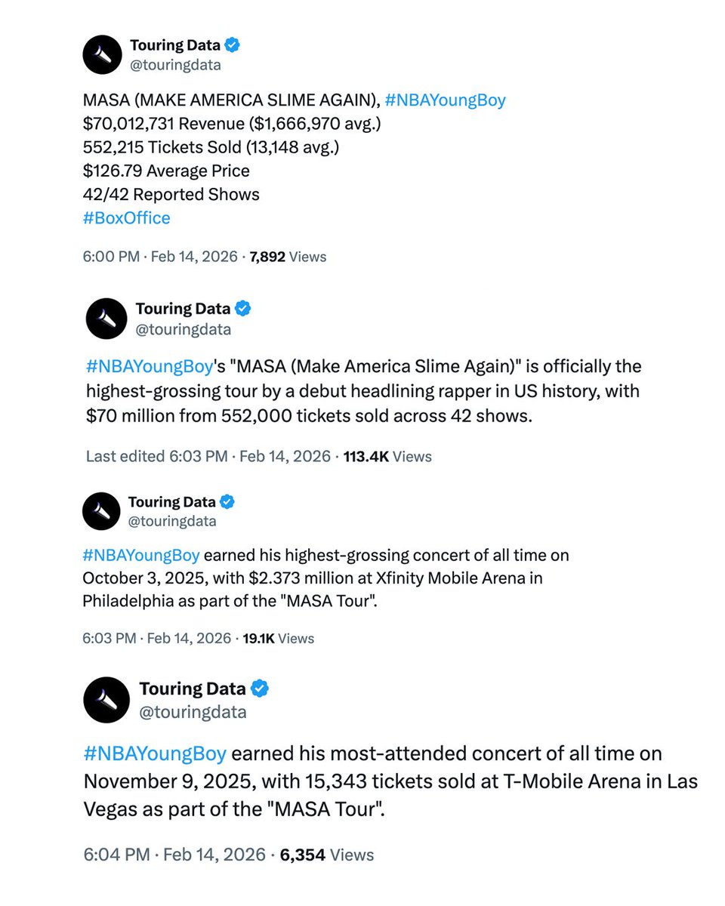
Task: Open the profile avatar on the Las Vegas tweet
Action: (107, 699)
